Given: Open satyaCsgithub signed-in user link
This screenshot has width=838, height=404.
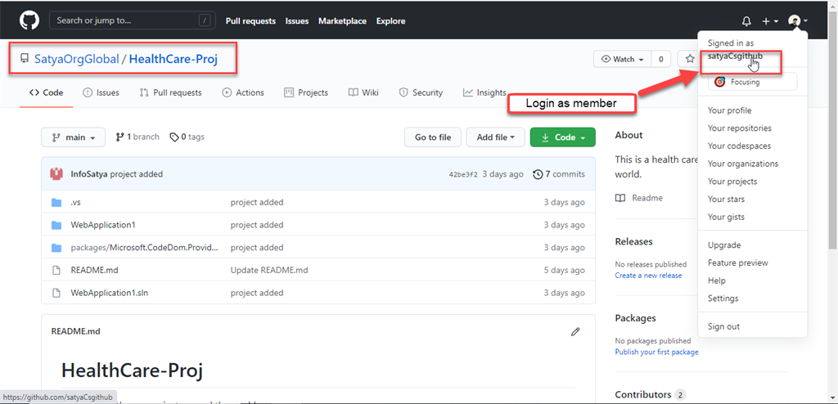Looking at the screenshot, I should pyautogui.click(x=735, y=56).
